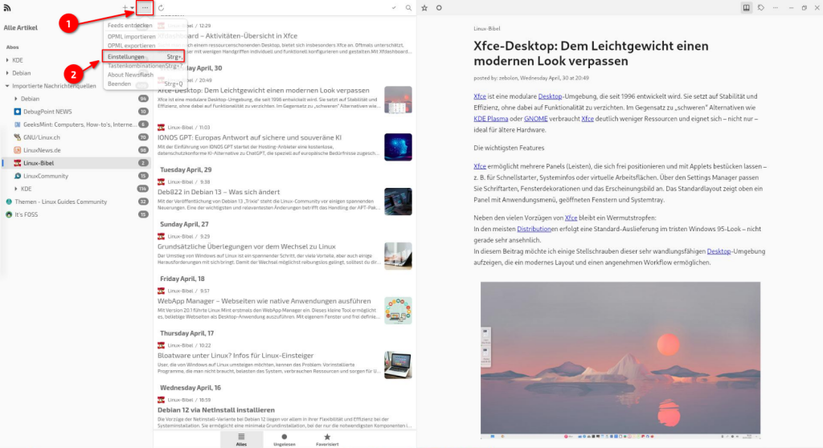Switch to the Favorisiert tab

(327, 439)
